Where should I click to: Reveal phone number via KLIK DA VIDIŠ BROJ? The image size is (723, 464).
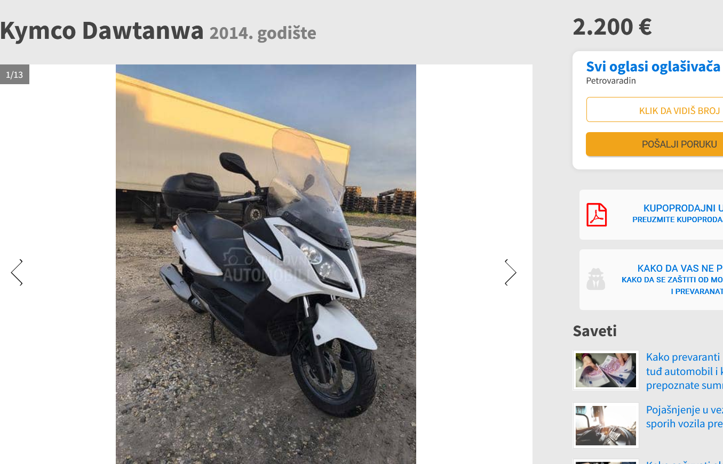click(x=655, y=110)
